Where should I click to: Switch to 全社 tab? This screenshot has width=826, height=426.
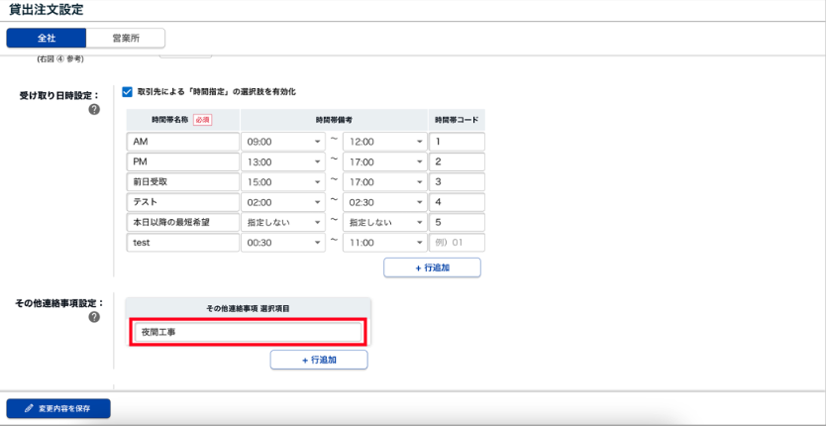click(x=46, y=38)
